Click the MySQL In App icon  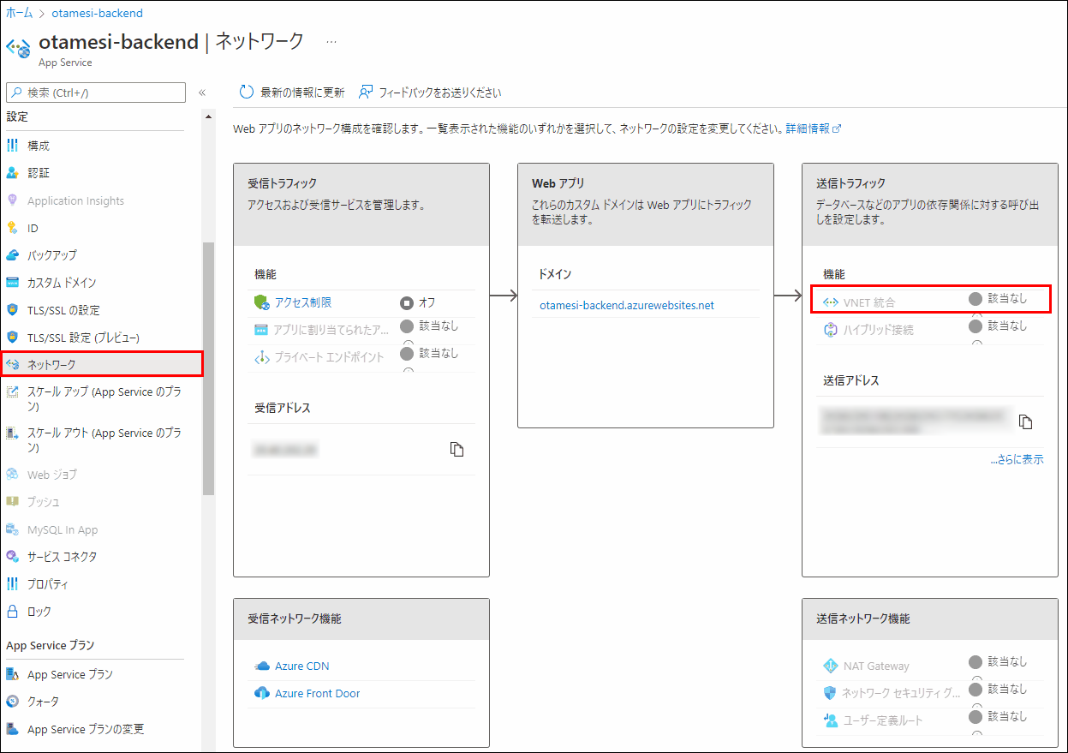(x=12, y=529)
